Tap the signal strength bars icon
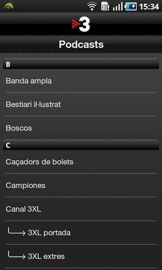The width and height of the screenshot is (162, 270). click(x=118, y=7)
